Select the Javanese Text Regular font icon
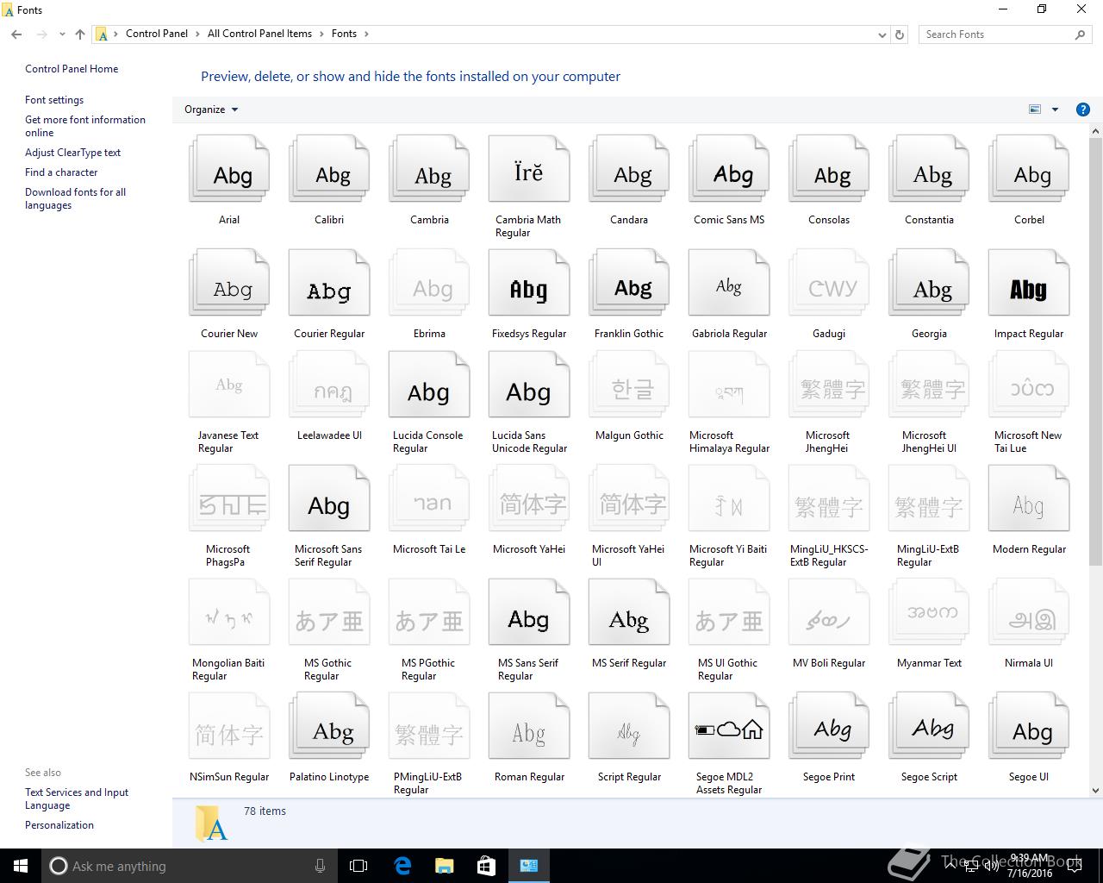 229,385
